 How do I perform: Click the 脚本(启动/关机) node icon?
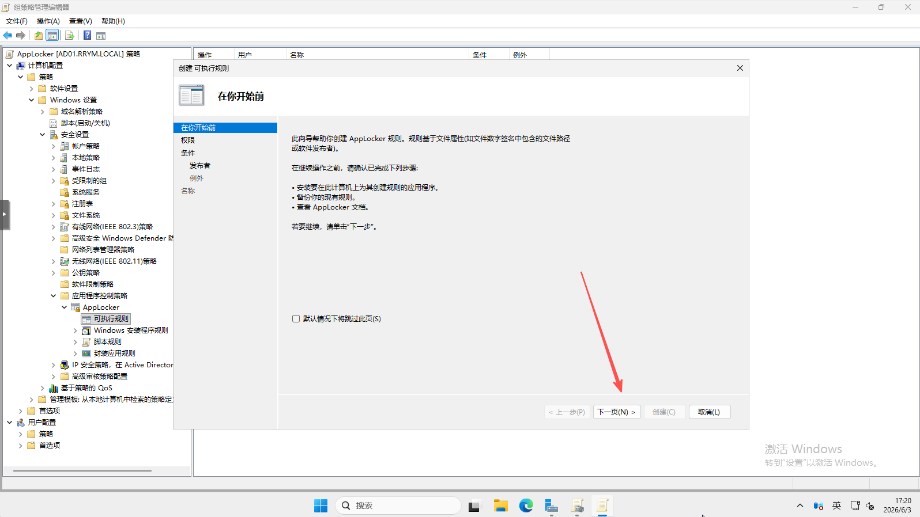click(x=54, y=123)
